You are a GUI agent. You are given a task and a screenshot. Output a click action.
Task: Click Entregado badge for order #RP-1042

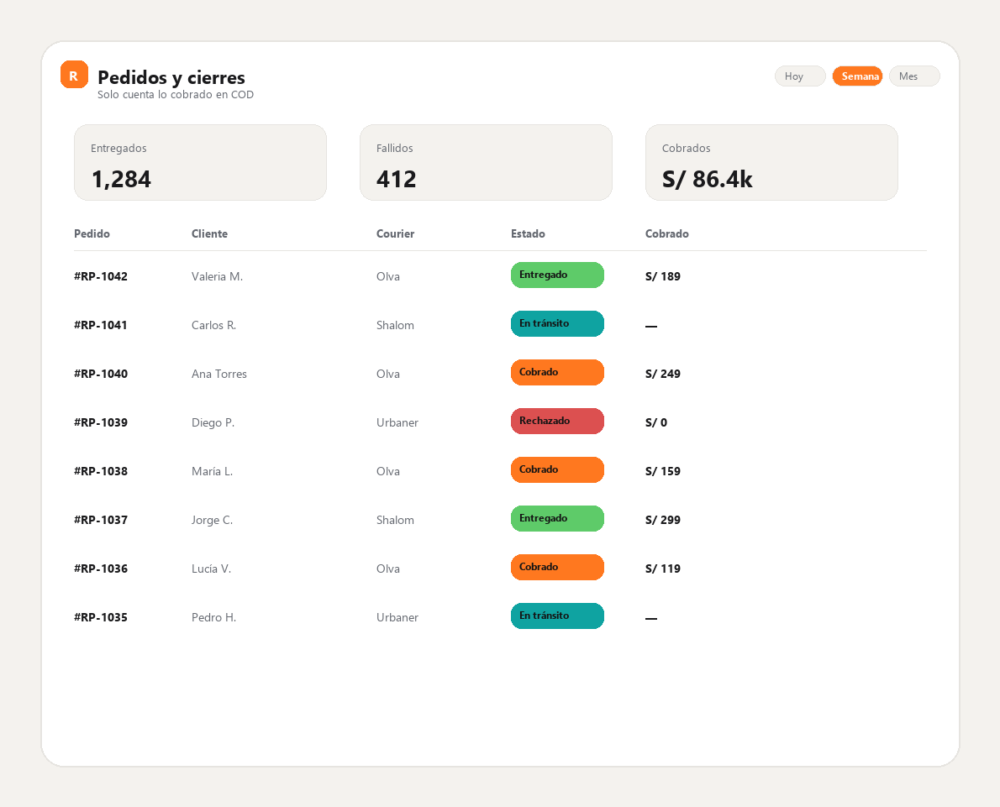coord(557,275)
